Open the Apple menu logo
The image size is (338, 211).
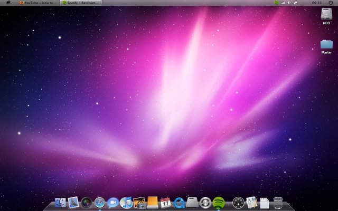(x=8, y=2)
